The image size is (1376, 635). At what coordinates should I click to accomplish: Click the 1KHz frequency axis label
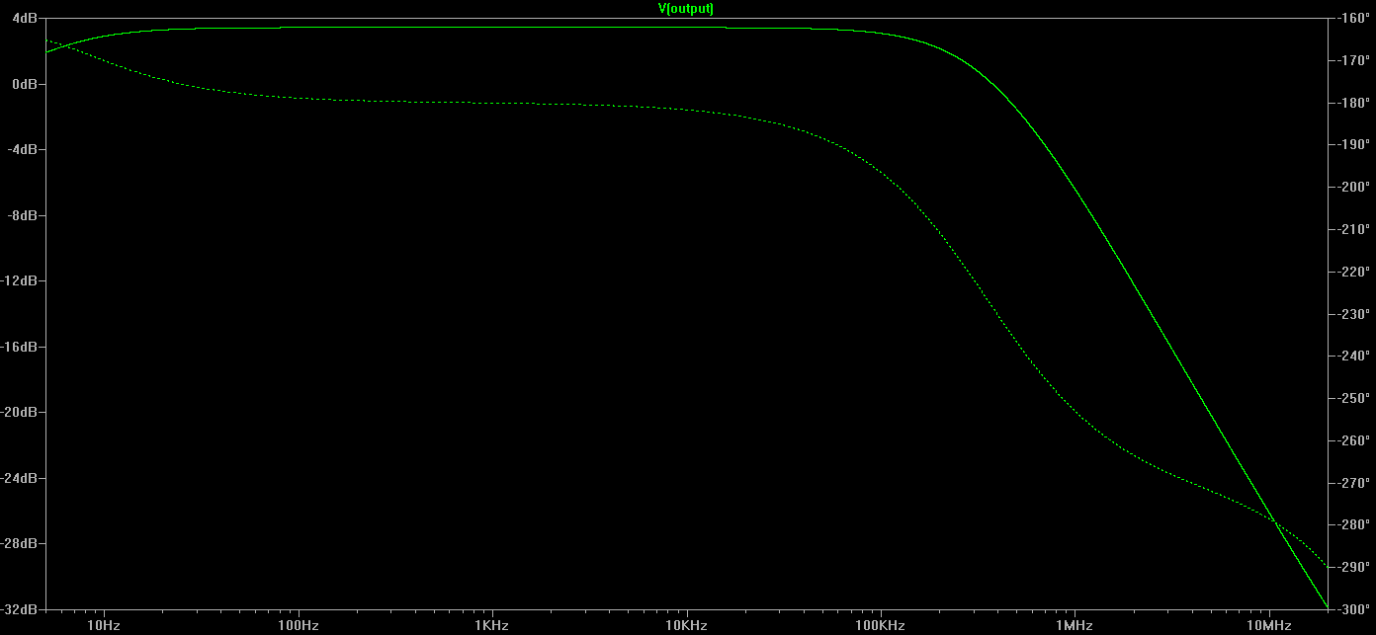491,626
